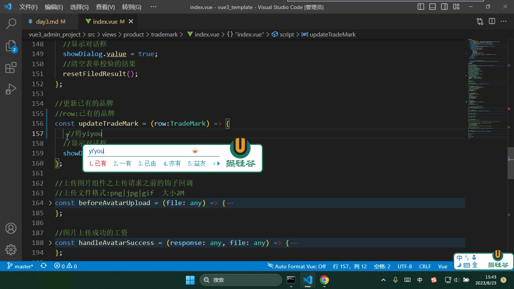Open the terminal app in taskbar
This screenshot has width=514, height=289.
pos(291,280)
